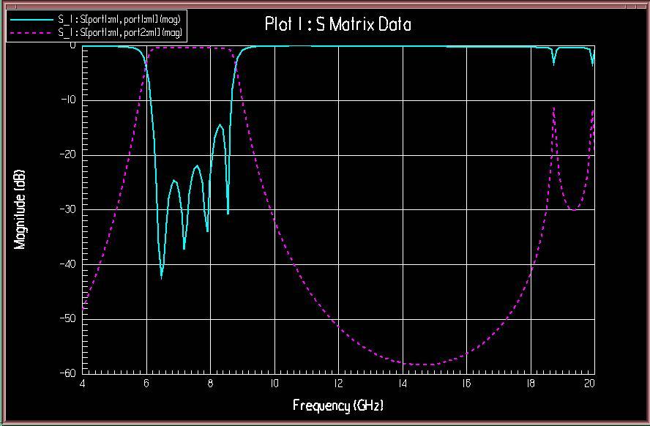The height and width of the screenshot is (426, 650).
Task: Click the -30 tick label on magnitude axis
Action: click(69, 209)
